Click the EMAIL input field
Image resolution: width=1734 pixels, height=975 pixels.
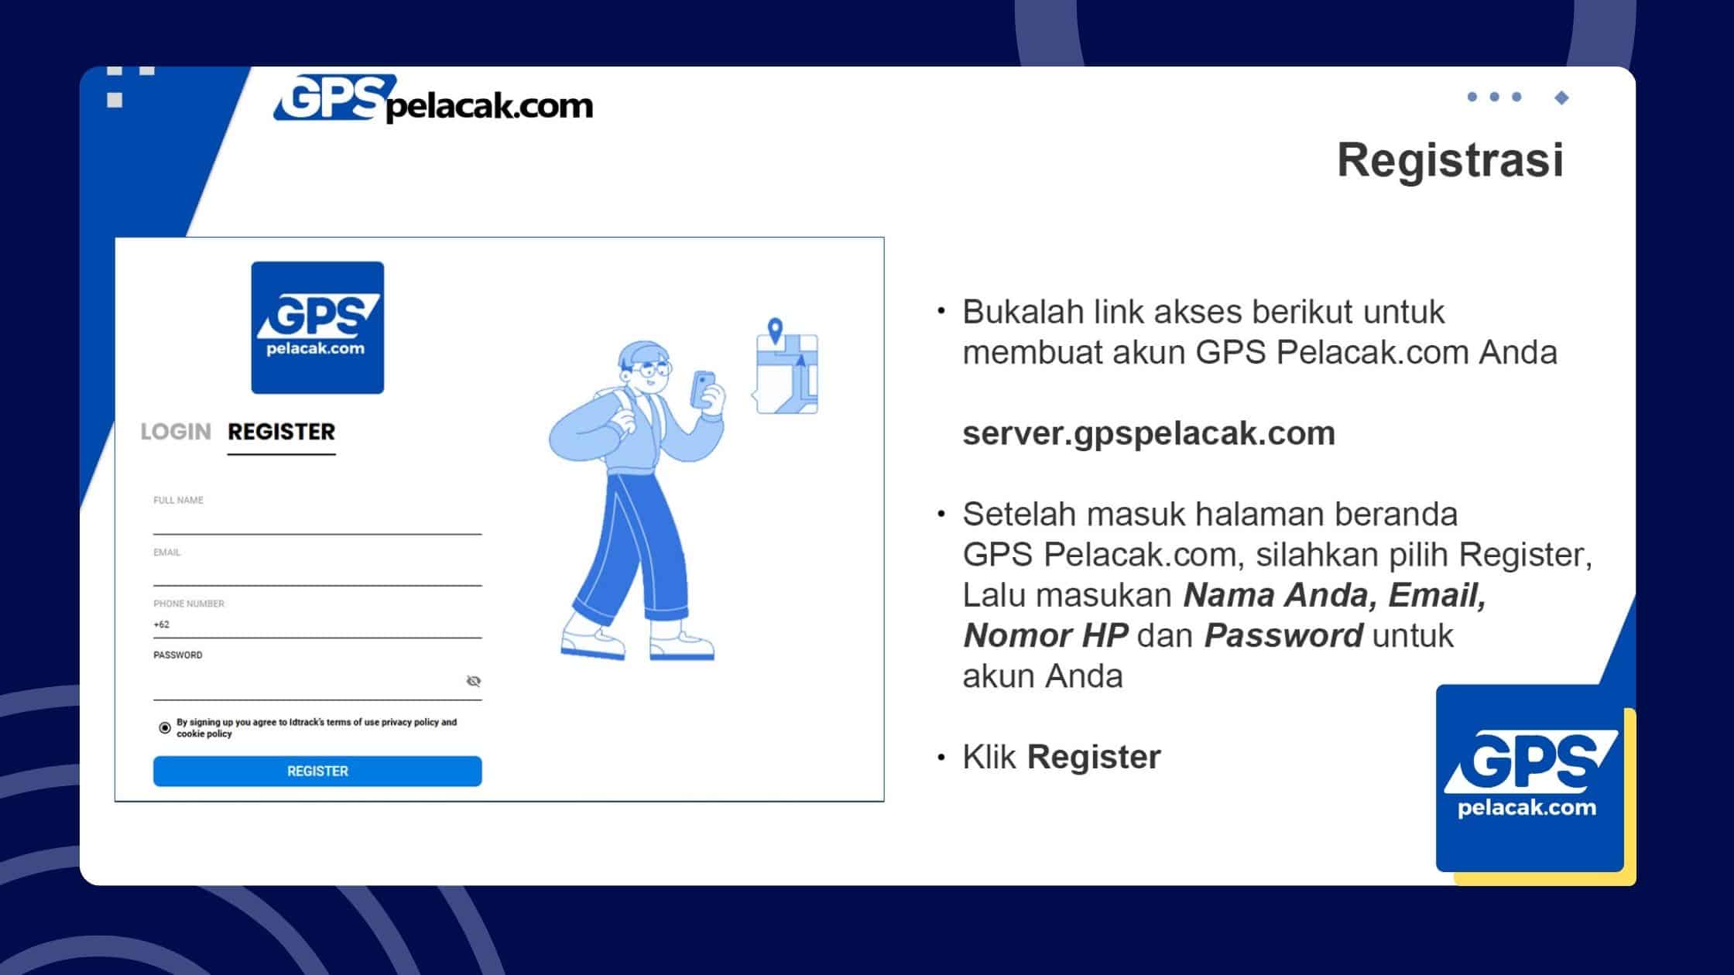tap(316, 571)
